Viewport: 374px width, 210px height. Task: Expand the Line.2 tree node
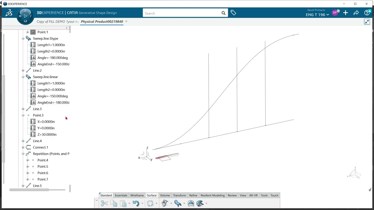click(23, 70)
